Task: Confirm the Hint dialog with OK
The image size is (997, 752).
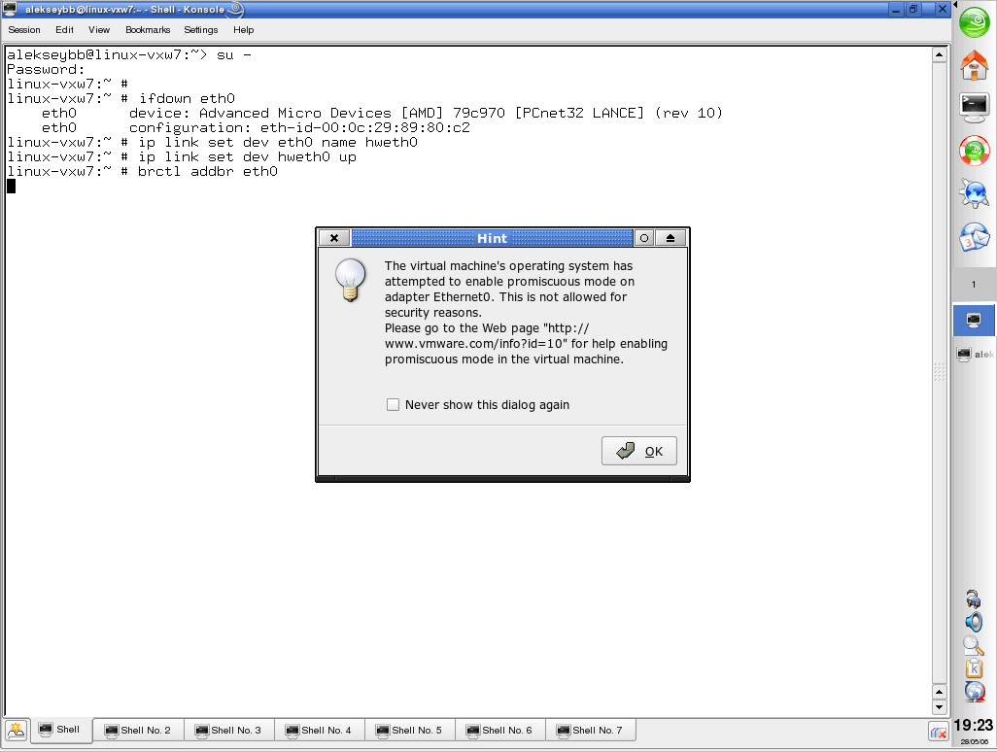Action: (639, 451)
